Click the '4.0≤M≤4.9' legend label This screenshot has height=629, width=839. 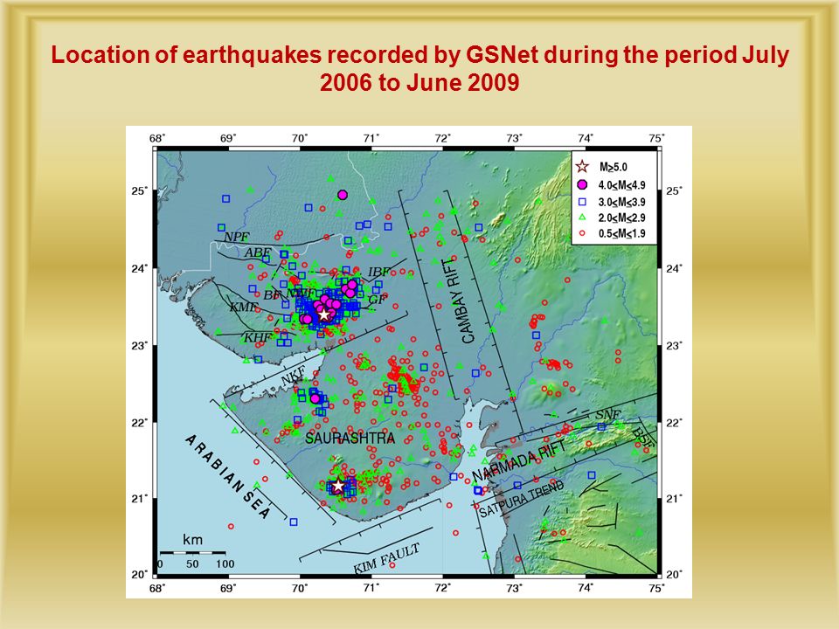pos(621,185)
